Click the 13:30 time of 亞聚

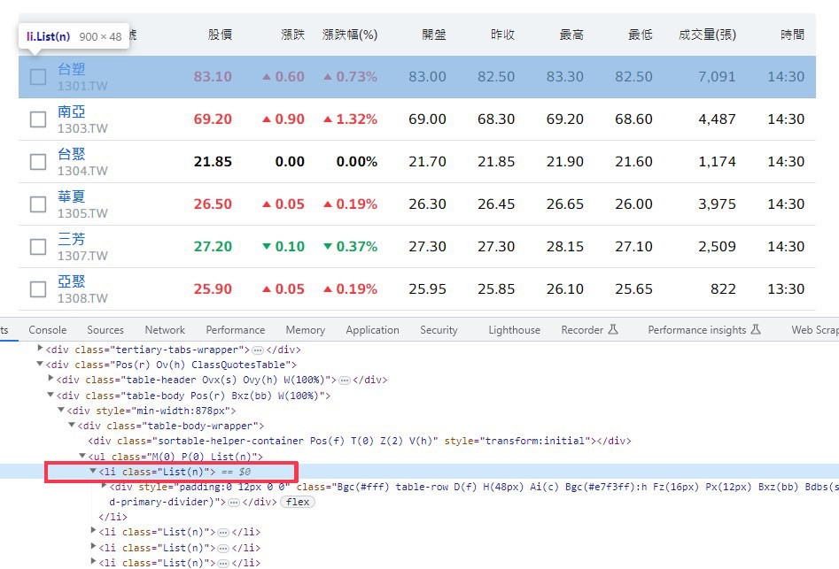click(x=786, y=289)
